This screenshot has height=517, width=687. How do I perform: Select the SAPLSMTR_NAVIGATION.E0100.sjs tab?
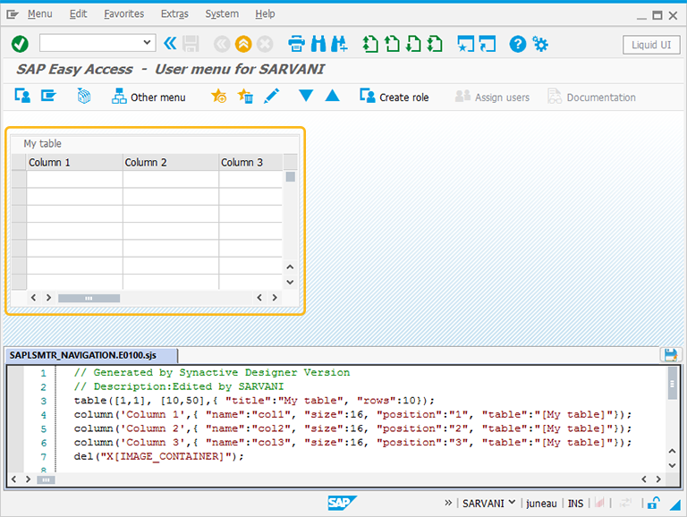(91, 355)
